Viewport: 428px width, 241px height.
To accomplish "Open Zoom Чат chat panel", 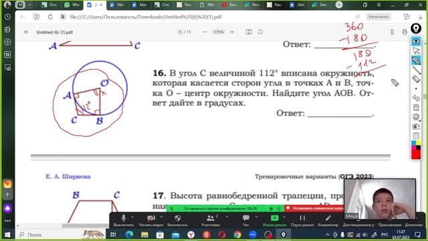I will coord(246,220).
